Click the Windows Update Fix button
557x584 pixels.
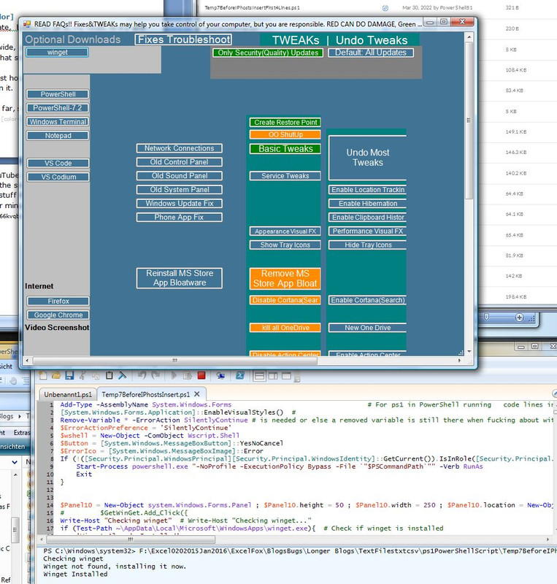(x=179, y=204)
